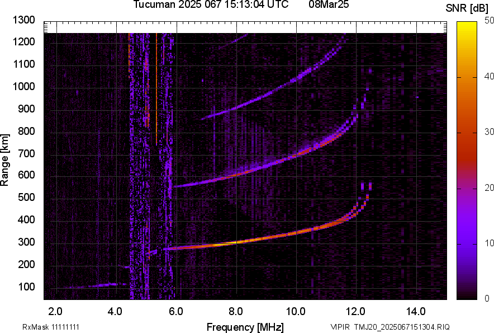Click the "Frequency [MHz]" axis label
Viewport: 494px width, 333px height.
245,327
